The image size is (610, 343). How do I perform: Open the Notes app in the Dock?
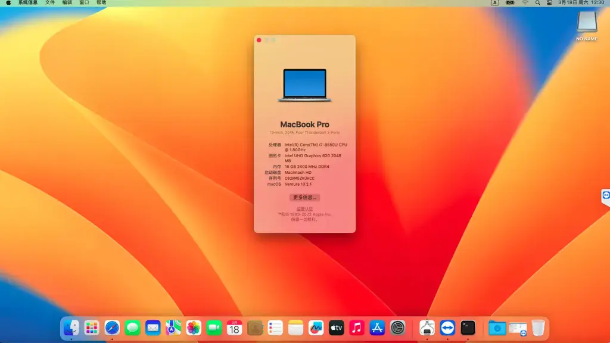tap(295, 328)
